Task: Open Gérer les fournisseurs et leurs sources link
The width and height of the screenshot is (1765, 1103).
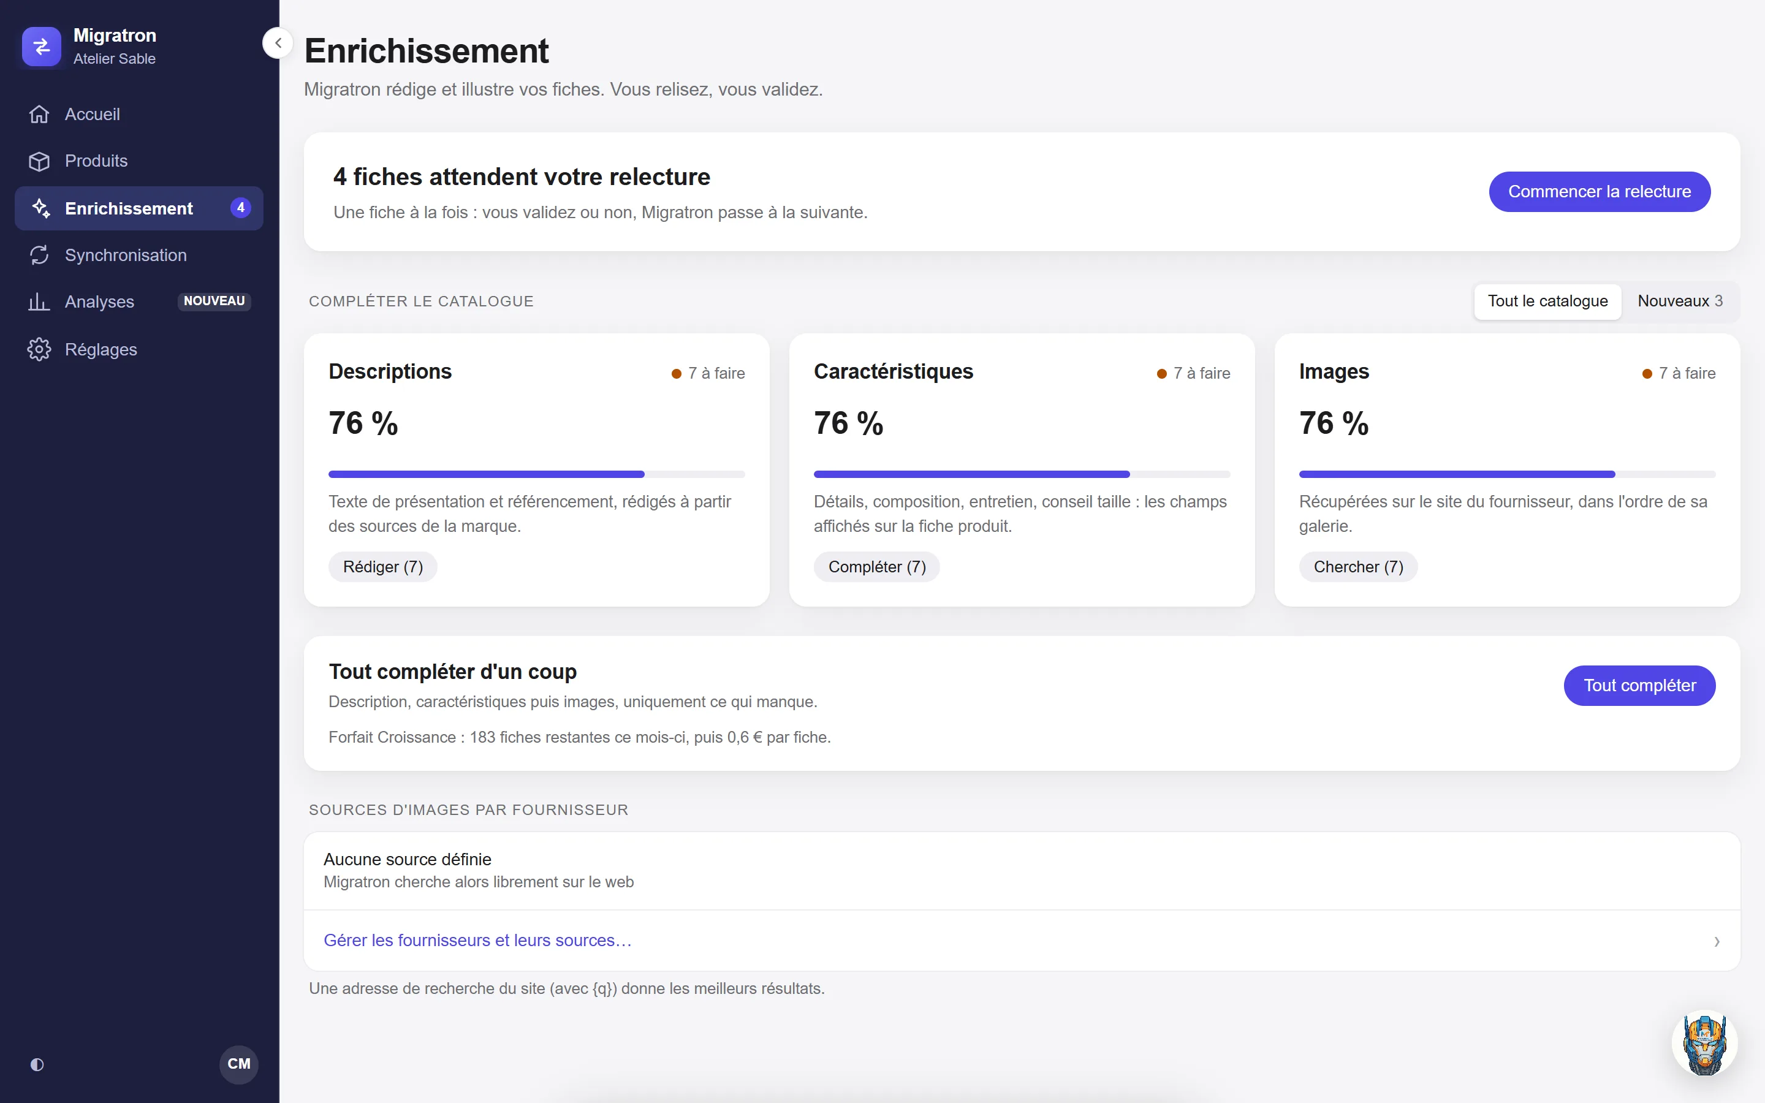Action: (x=478, y=941)
